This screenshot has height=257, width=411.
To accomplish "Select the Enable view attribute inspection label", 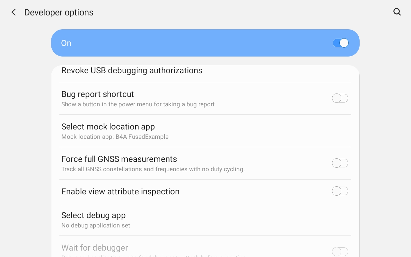I will point(120,191).
